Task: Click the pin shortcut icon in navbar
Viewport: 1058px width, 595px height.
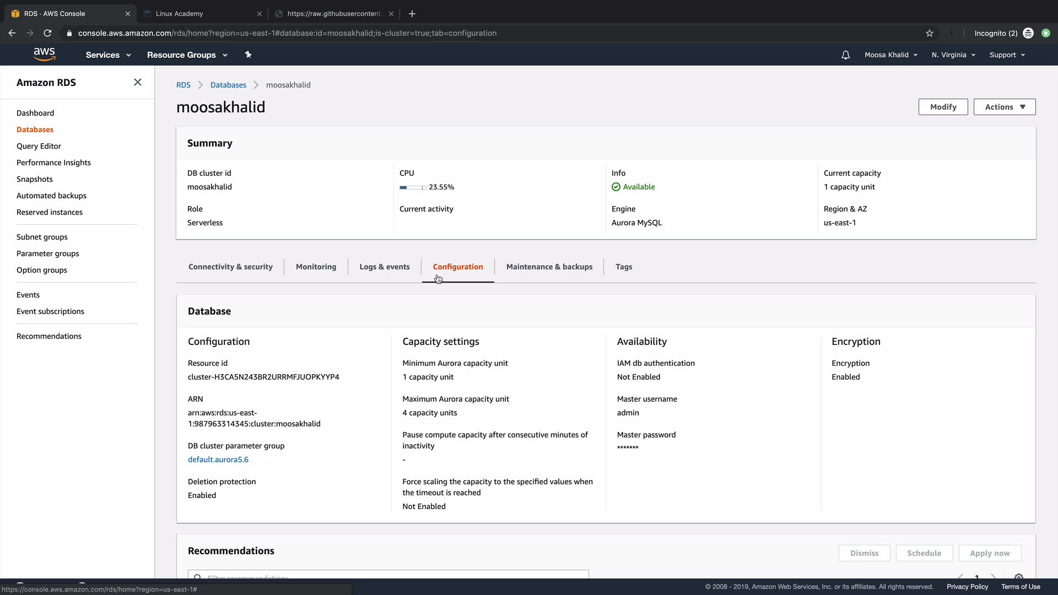Action: click(248, 55)
